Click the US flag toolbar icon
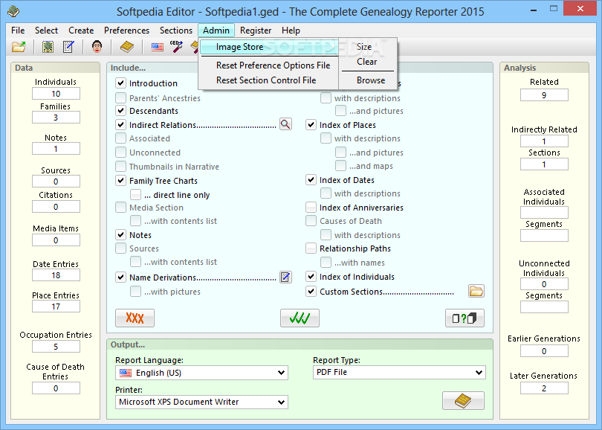 [157, 48]
